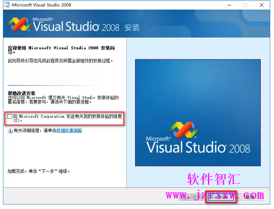274x209 pixels.
Task: Click the '加载完成。单击"下一步"继续。' status text
Action: (39, 171)
